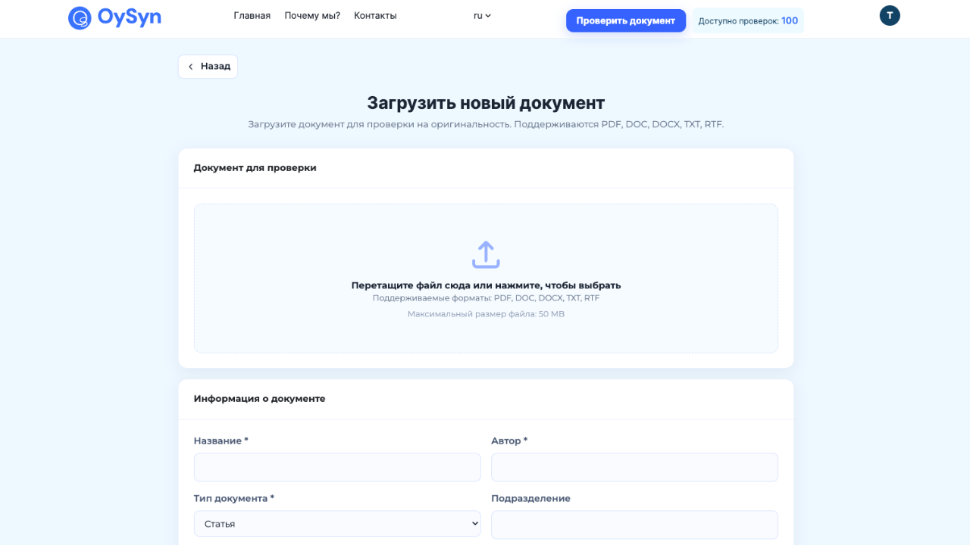Screen dimensions: 970x545
Task: Open the document type dropdown showing Статья
Action: pos(337,523)
